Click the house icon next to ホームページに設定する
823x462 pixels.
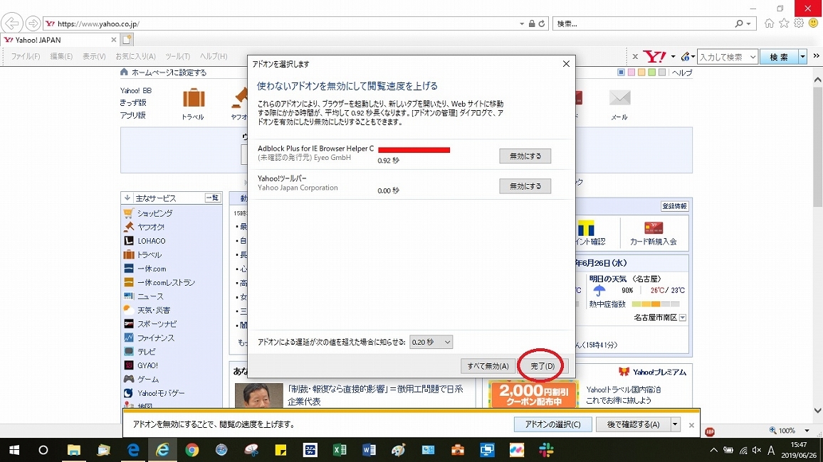(124, 72)
